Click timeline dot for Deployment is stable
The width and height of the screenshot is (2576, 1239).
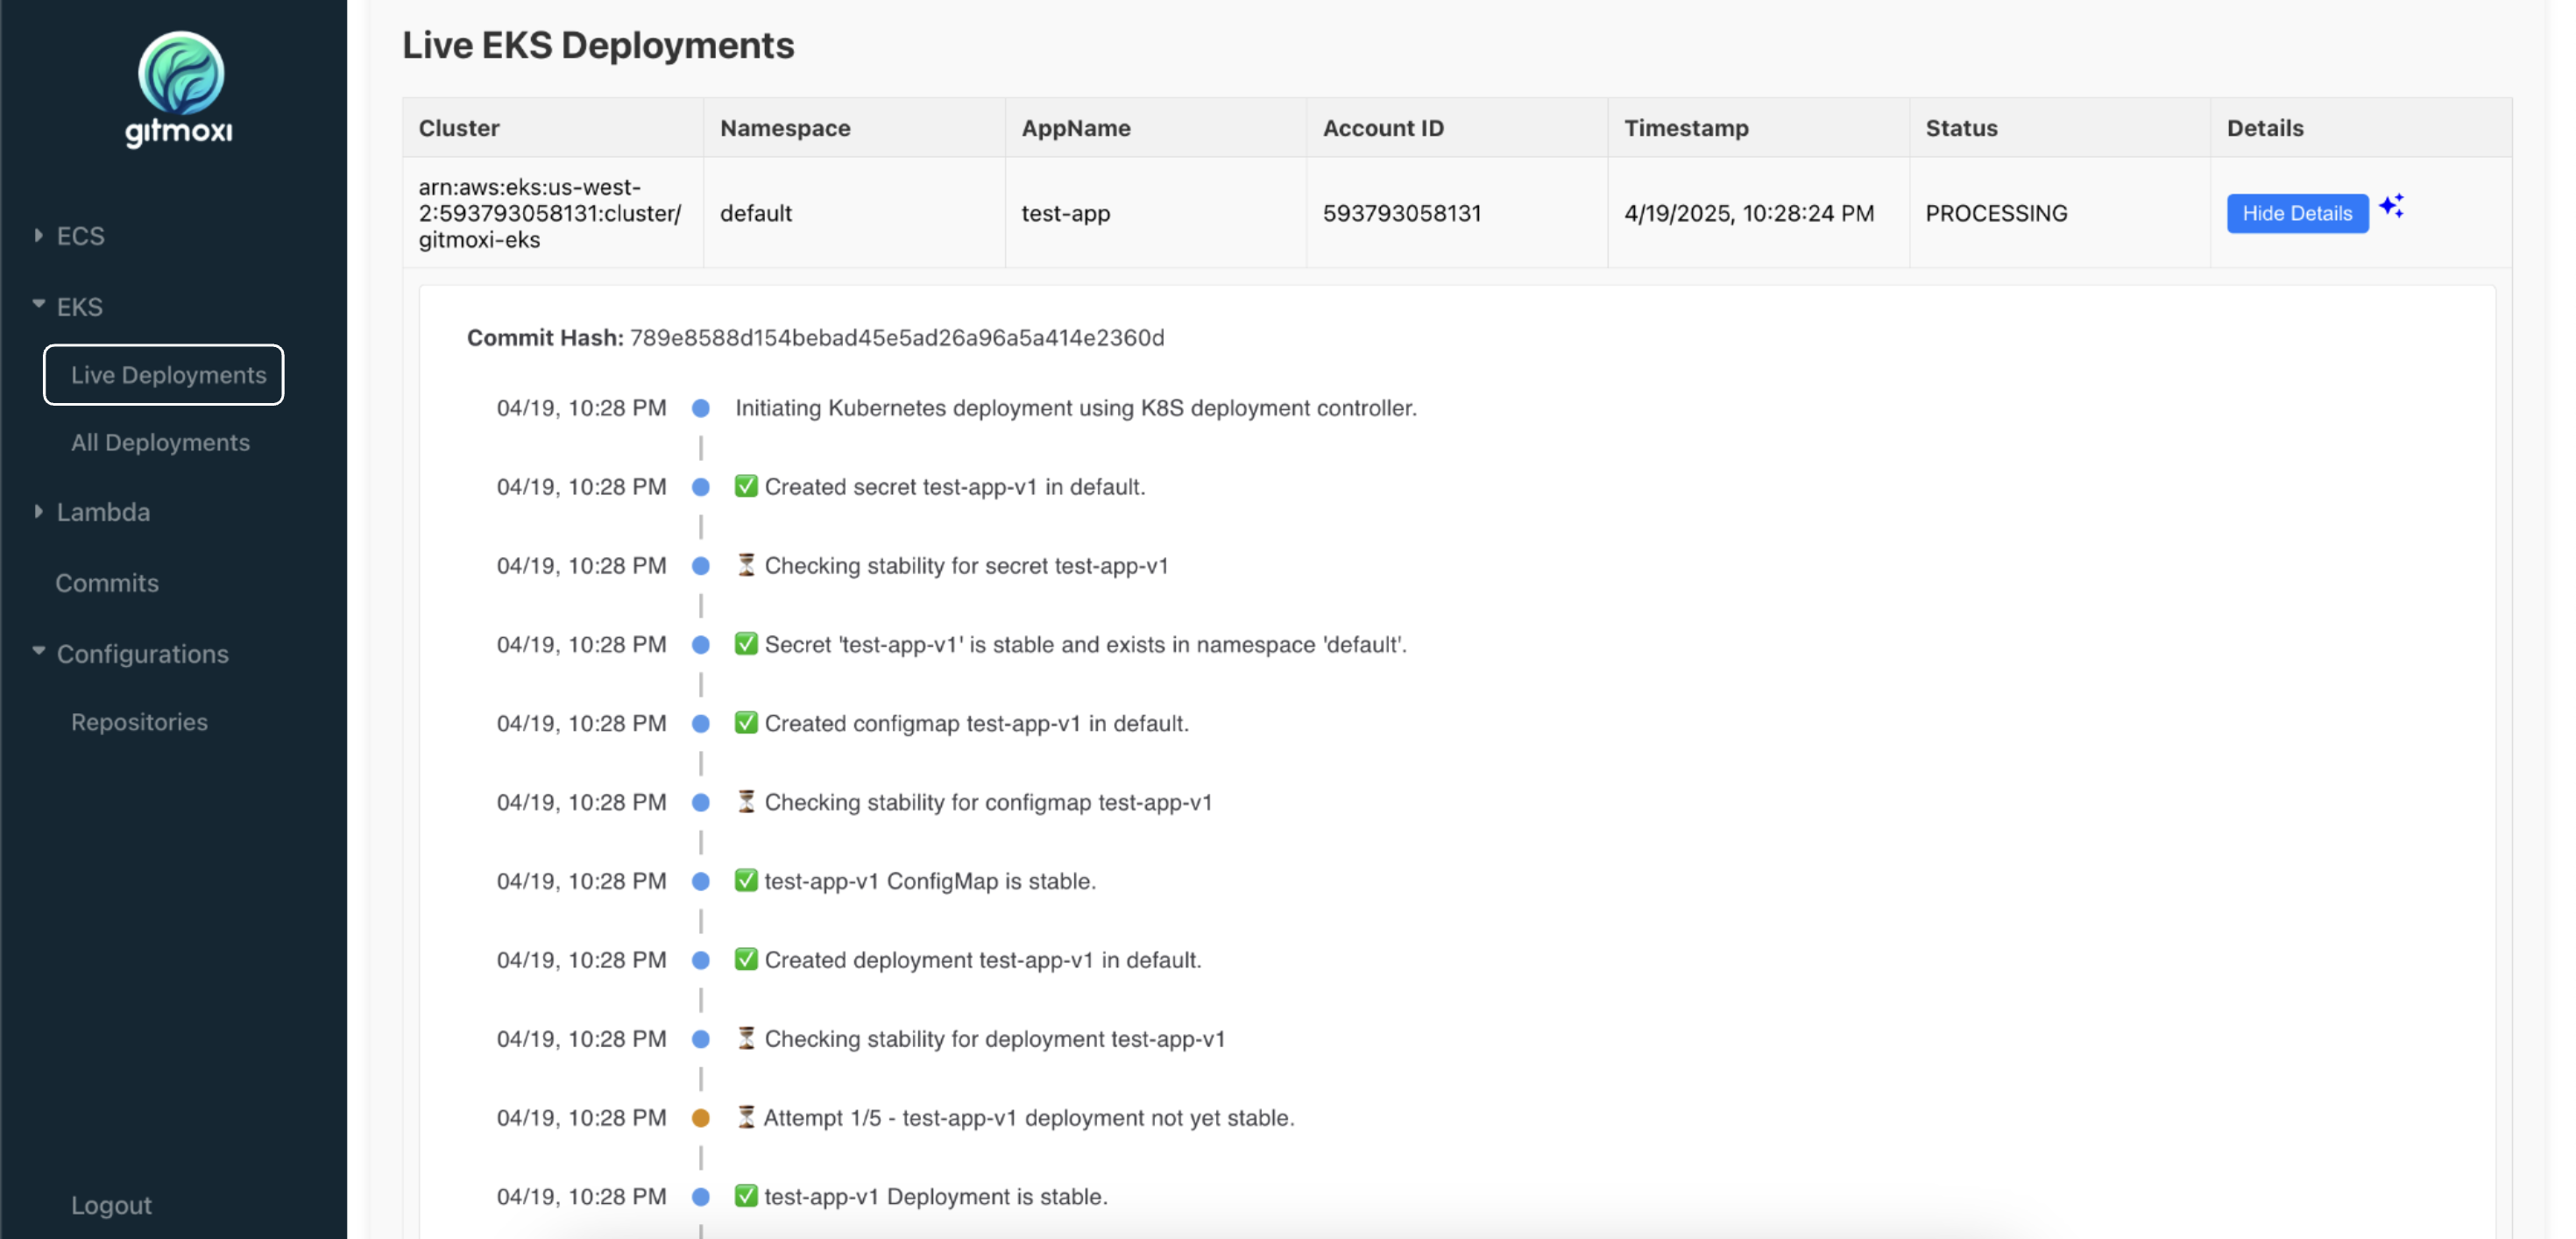tap(701, 1197)
